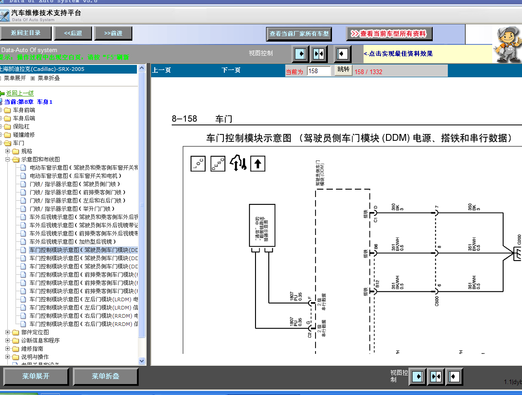This screenshot has height=395, width=522.
Task: Click the boxed up-arrow icon in the diagram
Action: pos(258,164)
